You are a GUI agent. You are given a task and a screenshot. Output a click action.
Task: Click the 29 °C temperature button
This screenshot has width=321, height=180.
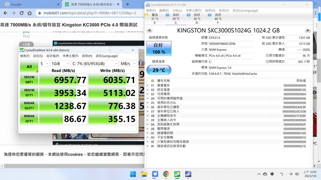tap(159, 70)
